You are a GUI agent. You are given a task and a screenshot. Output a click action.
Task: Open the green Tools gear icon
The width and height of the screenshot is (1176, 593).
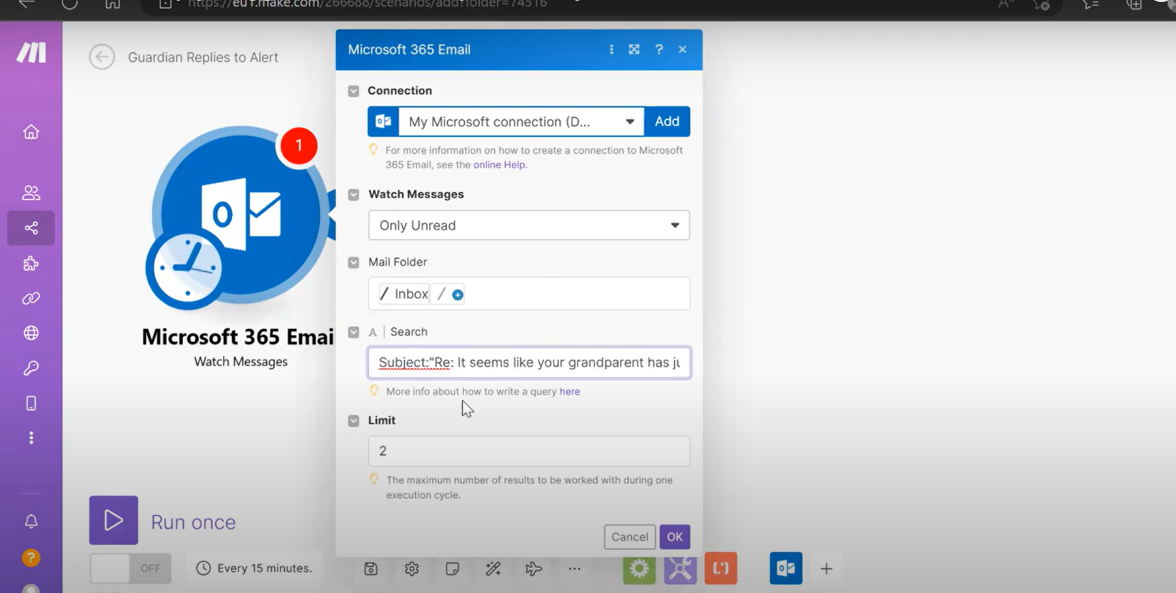click(639, 568)
